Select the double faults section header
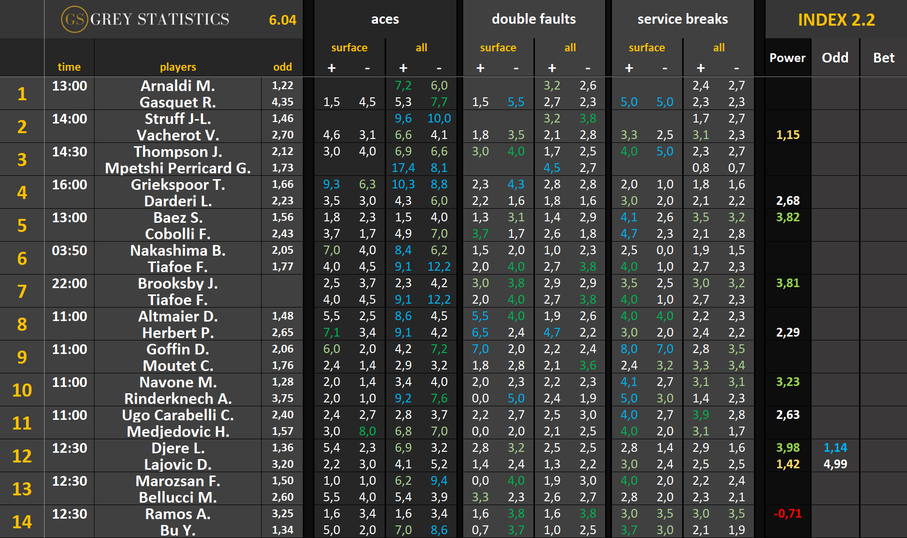Image resolution: width=907 pixels, height=538 pixels. click(533, 19)
